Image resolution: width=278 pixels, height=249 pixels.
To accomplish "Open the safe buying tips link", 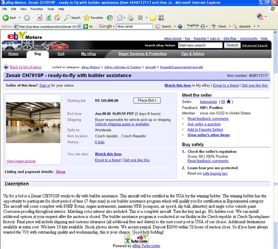I will [x=215, y=173].
